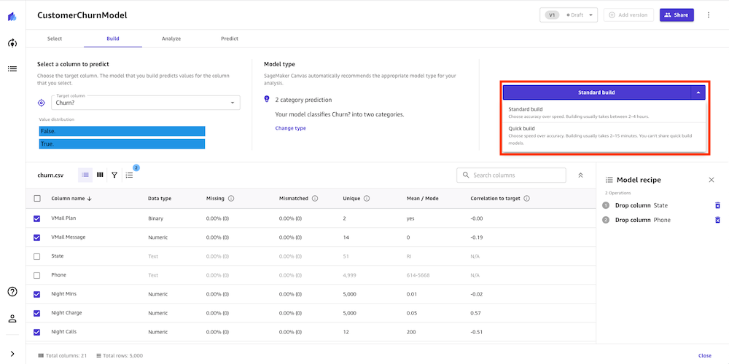Collapse the build options dropdown arrow

[x=698, y=92]
